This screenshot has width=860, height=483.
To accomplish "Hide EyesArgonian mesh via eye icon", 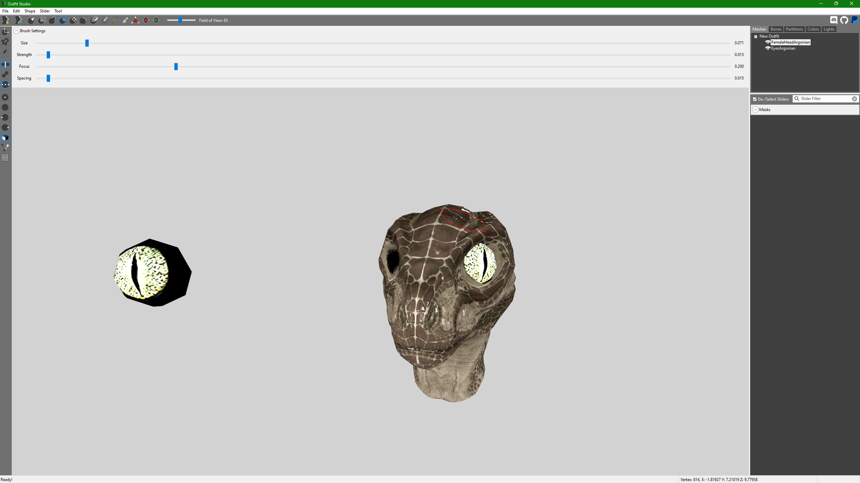I will [768, 48].
